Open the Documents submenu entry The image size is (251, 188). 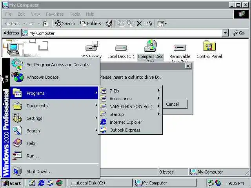pyautogui.click(x=55, y=106)
